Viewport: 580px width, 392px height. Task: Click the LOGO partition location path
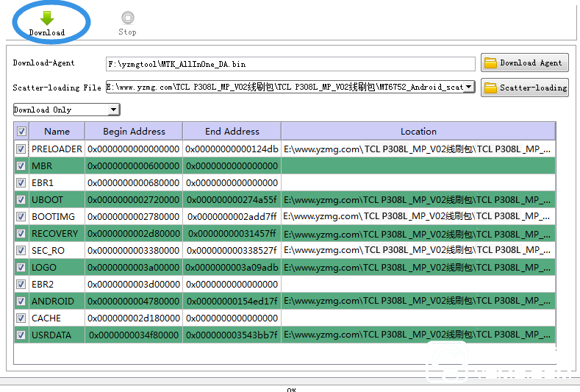417,268
